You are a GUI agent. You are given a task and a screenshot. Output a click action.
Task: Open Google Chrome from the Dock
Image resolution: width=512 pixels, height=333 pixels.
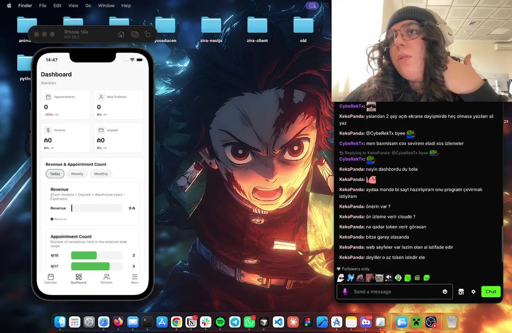pyautogui.click(x=176, y=322)
